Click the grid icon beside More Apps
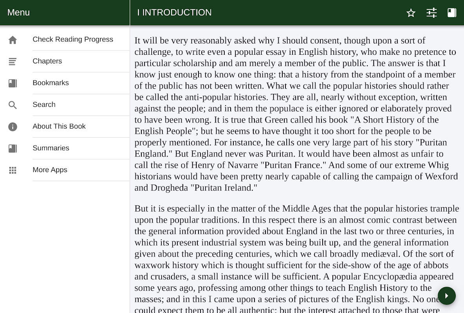 click(x=13, y=170)
